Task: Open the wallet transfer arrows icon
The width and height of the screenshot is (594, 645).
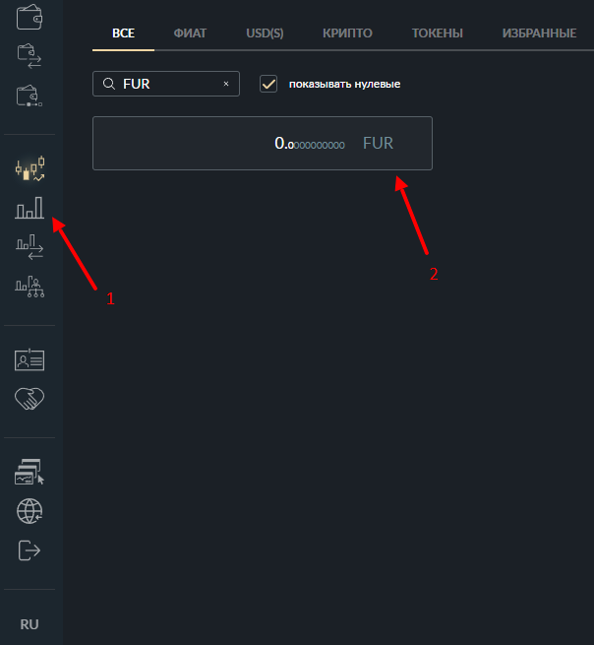Action: (x=30, y=56)
